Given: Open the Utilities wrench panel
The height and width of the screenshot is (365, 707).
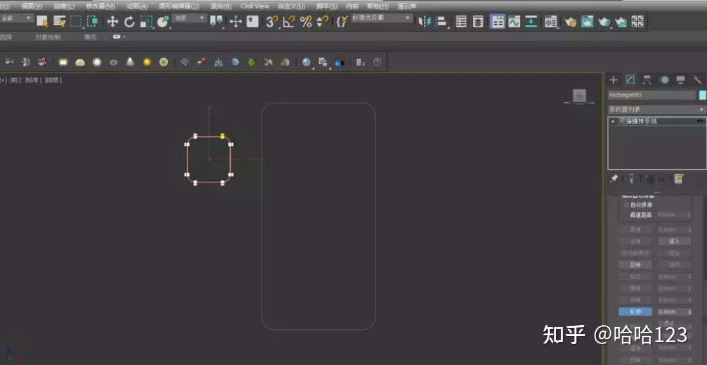Looking at the screenshot, I should point(697,80).
